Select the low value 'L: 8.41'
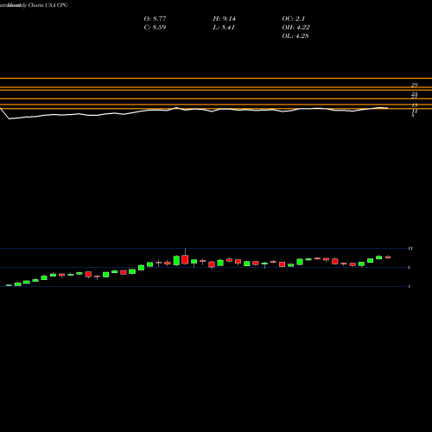432x432 pixels. [224, 28]
